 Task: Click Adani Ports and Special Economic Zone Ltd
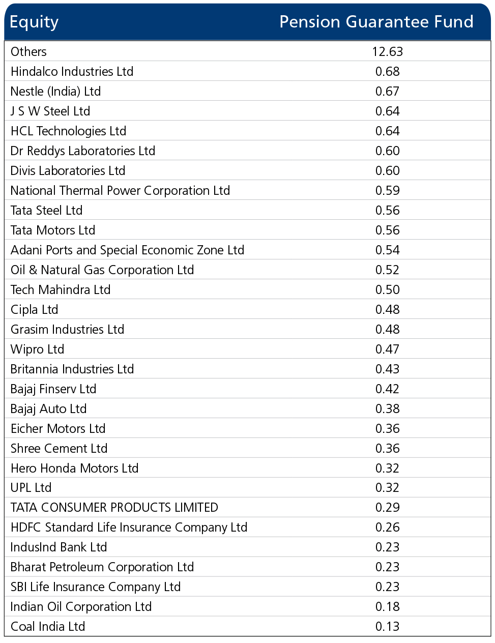click(127, 250)
